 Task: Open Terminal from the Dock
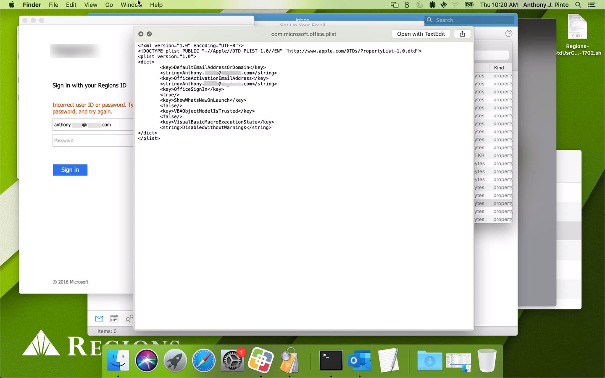tap(331, 361)
